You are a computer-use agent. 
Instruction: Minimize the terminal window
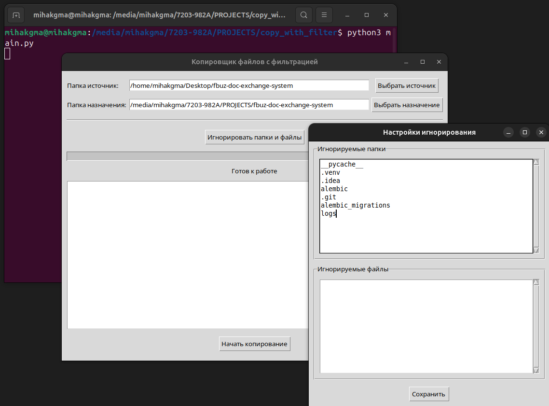click(x=347, y=15)
